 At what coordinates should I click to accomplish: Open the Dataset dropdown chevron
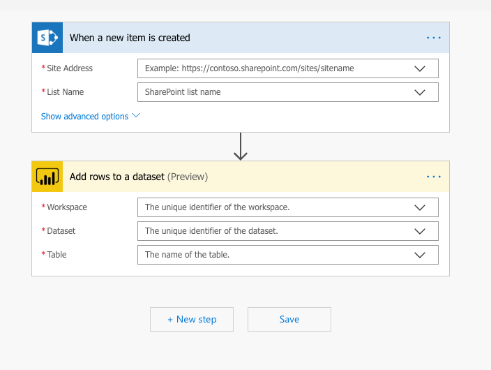tap(420, 231)
